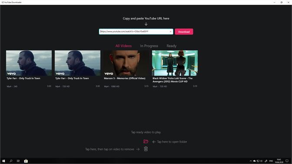Click the title 'Maroon 5 - Memories (Official Video)'
This screenshot has height=164, width=292.
pos(125,78)
